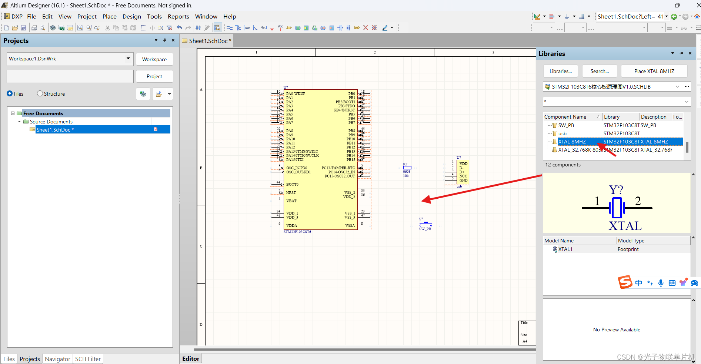Open the Reports menu
The width and height of the screenshot is (701, 364).
[x=178, y=17]
